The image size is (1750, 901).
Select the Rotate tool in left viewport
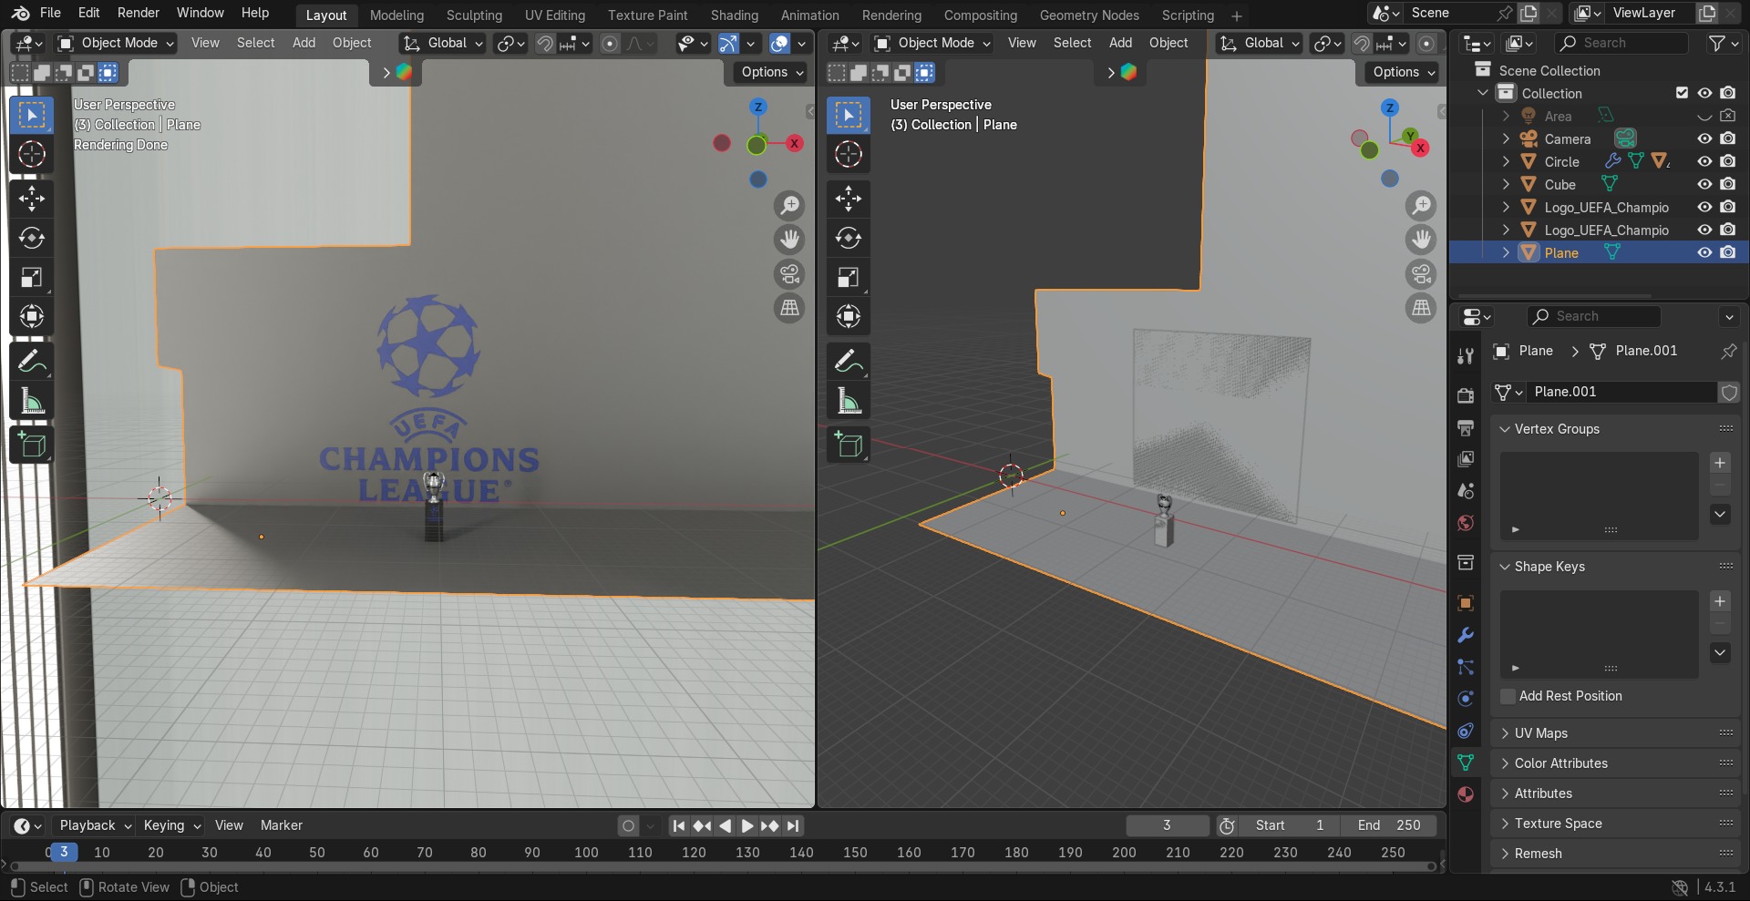pyautogui.click(x=32, y=238)
